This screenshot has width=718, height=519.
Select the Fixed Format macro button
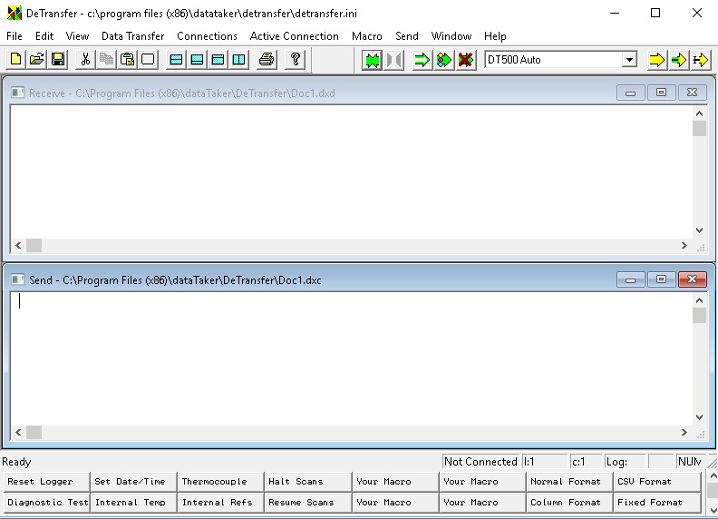coord(656,503)
